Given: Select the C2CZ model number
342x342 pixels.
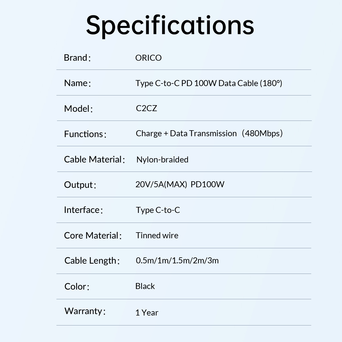Looking at the screenshot, I should click(146, 108).
